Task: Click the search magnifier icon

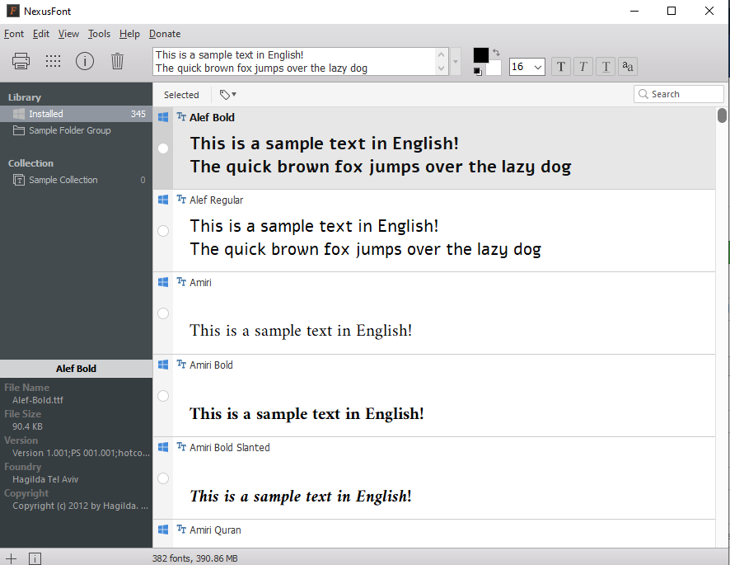Action: pyautogui.click(x=643, y=94)
